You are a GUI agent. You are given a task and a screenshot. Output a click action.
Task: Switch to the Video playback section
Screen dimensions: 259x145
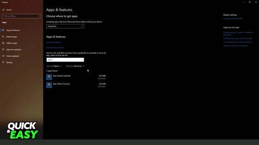click(x=13, y=56)
